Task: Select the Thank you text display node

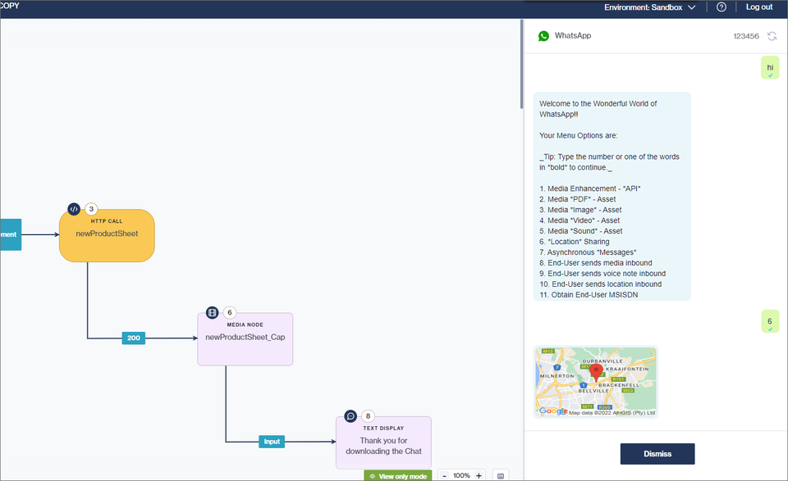Action: pos(383,445)
